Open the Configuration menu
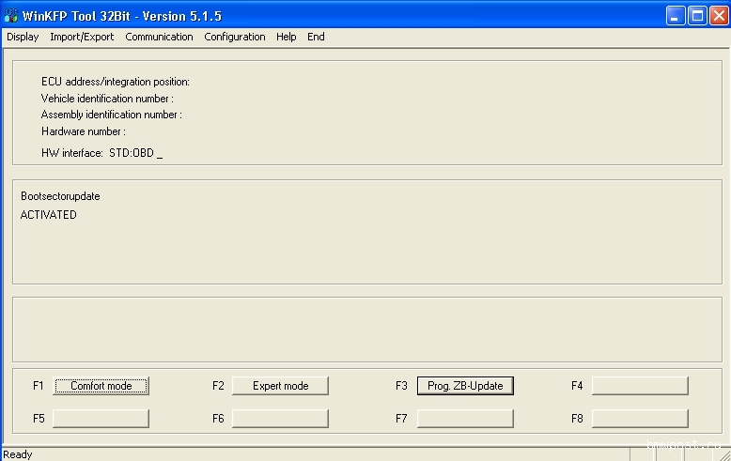Viewport: 731px width, 461px height. (235, 37)
